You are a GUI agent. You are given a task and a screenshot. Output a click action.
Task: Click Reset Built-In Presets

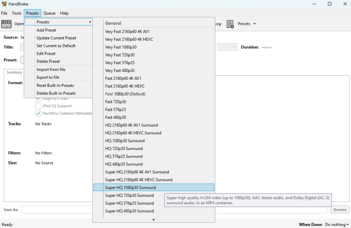(x=55, y=86)
